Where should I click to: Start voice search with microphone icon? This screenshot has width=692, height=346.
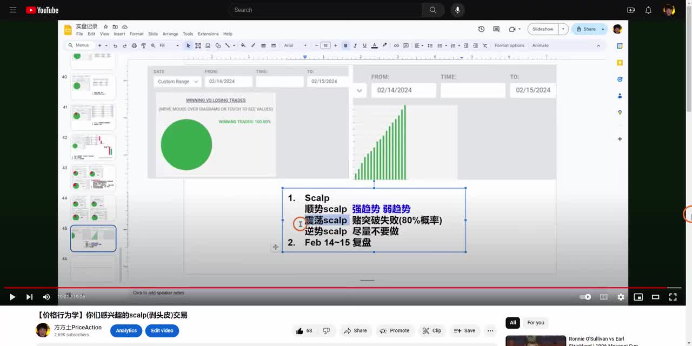coord(458,10)
